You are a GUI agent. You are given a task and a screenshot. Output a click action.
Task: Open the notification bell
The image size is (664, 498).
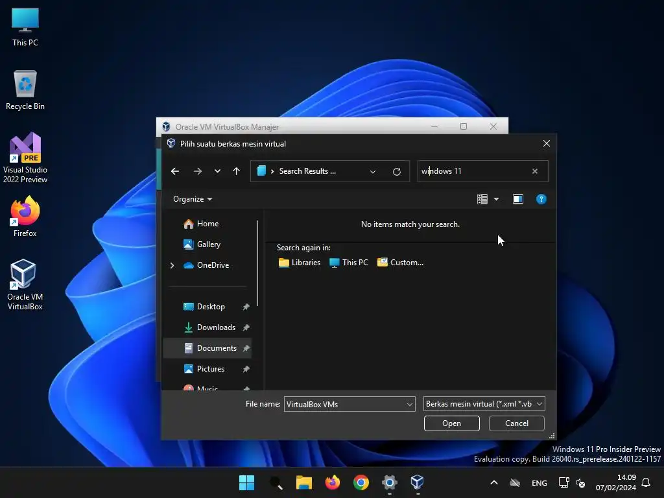coord(646,482)
